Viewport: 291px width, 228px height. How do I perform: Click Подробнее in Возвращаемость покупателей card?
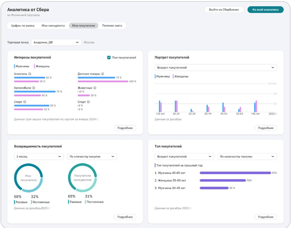pyautogui.click(x=125, y=217)
